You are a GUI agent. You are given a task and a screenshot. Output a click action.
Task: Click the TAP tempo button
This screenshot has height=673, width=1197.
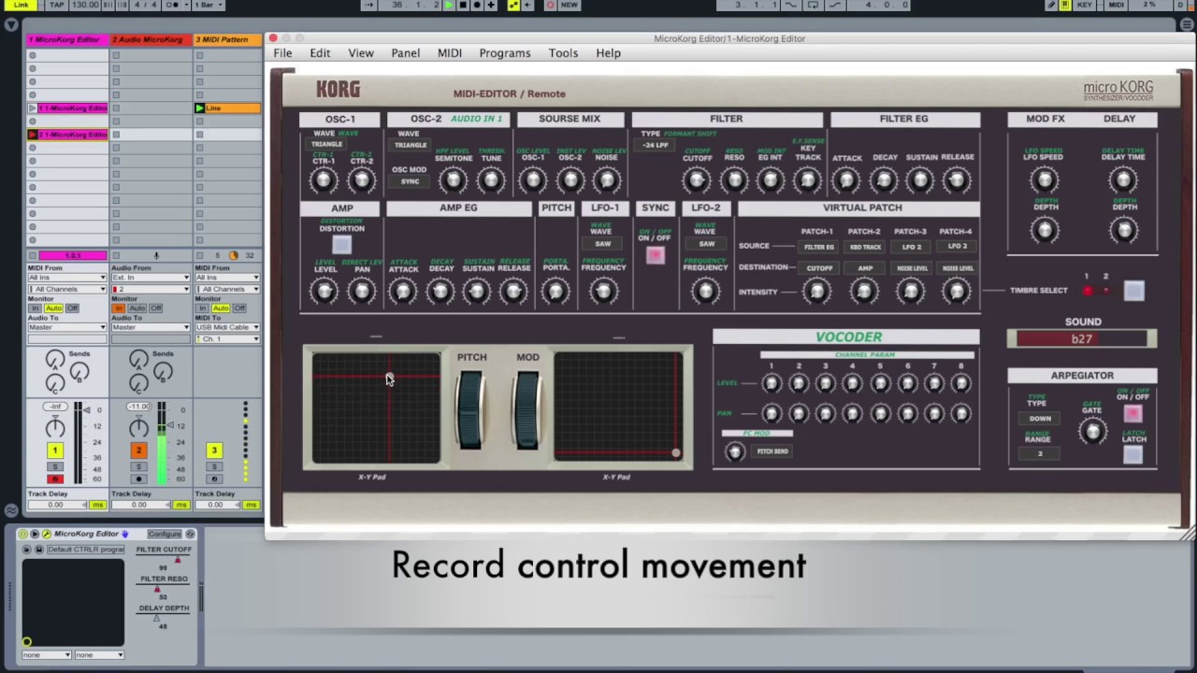(56, 5)
